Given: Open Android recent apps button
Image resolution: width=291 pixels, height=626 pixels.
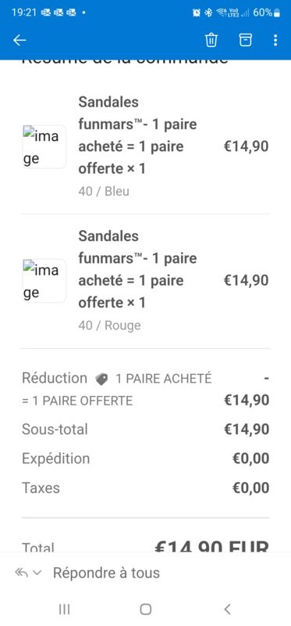Looking at the screenshot, I should coord(64,609).
